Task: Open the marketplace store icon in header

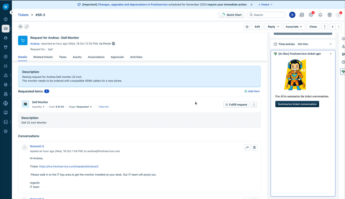Action: (x=330, y=15)
